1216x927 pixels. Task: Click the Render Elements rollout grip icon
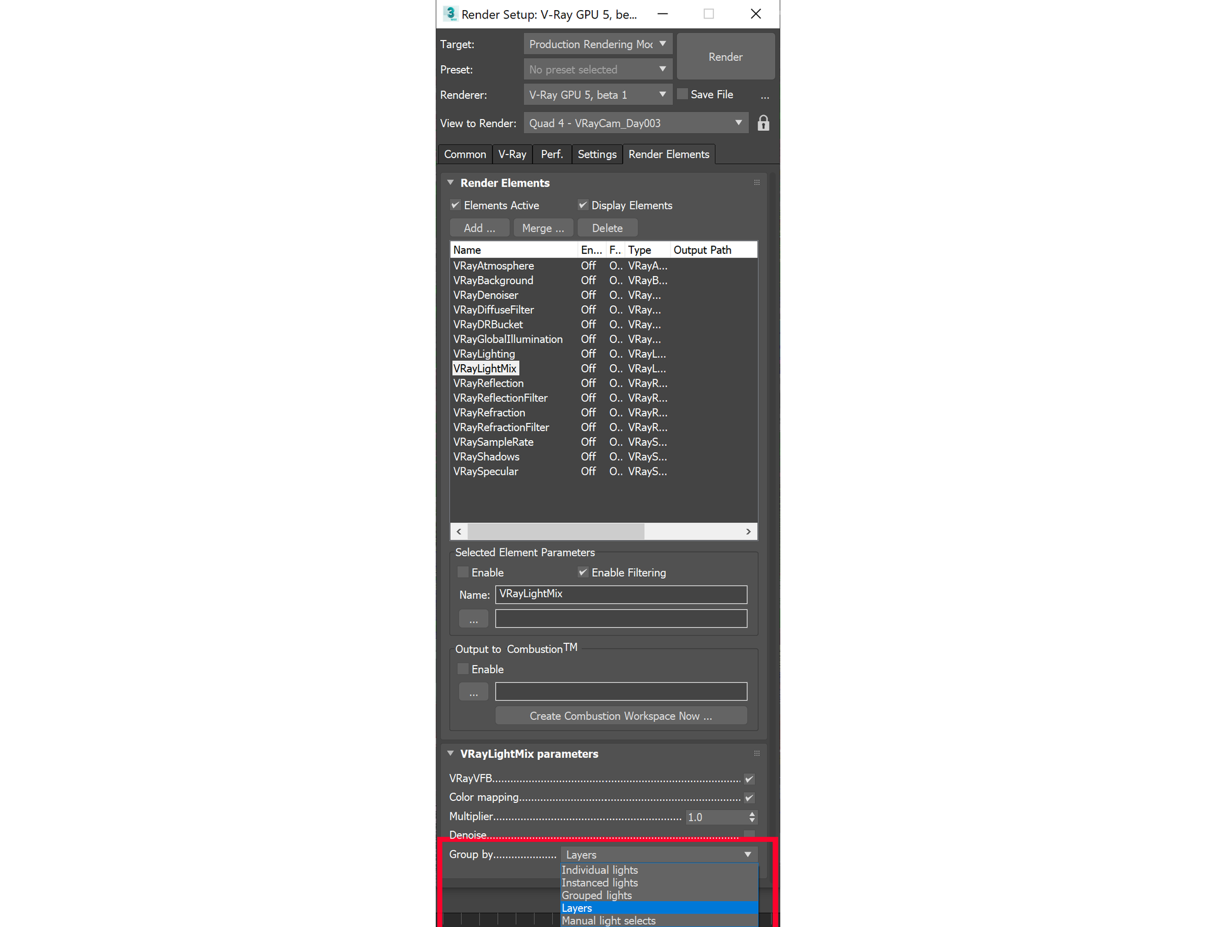[x=757, y=182]
